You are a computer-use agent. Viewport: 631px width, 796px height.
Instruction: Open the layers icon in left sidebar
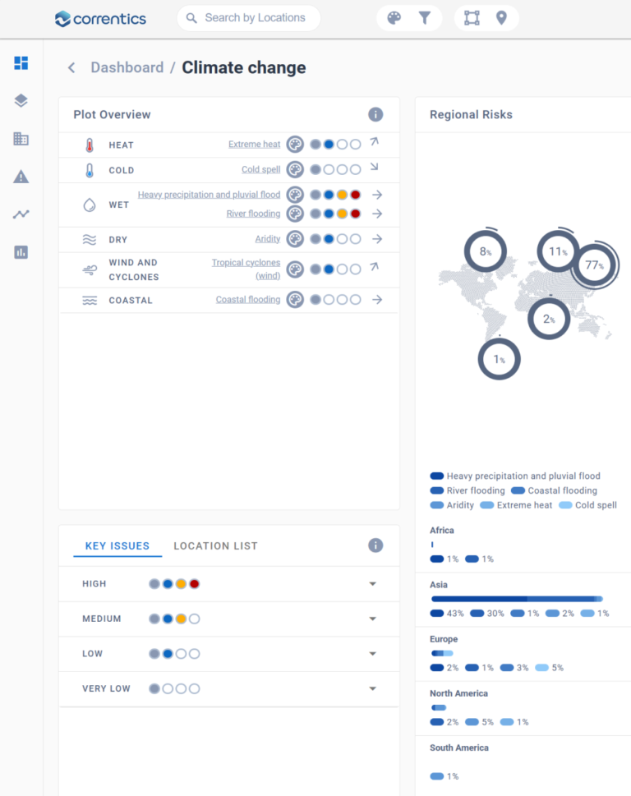click(x=21, y=101)
